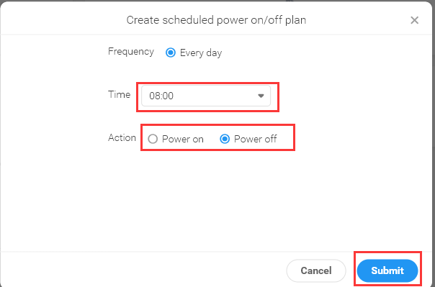Click the Create scheduled power on/off plan title
Screen dimensions: 435x287
216,20
